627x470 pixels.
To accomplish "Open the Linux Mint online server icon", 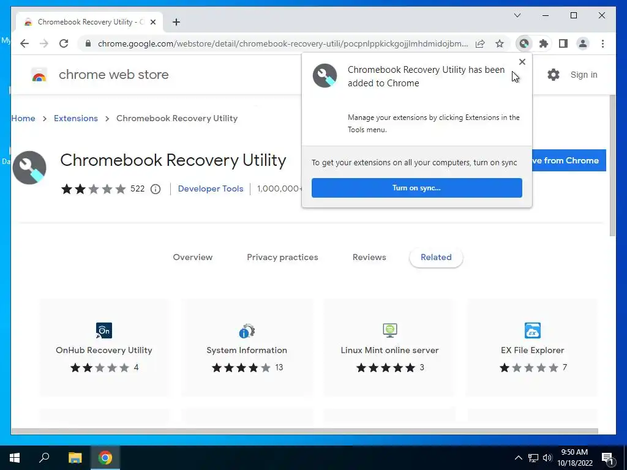I will click(390, 330).
